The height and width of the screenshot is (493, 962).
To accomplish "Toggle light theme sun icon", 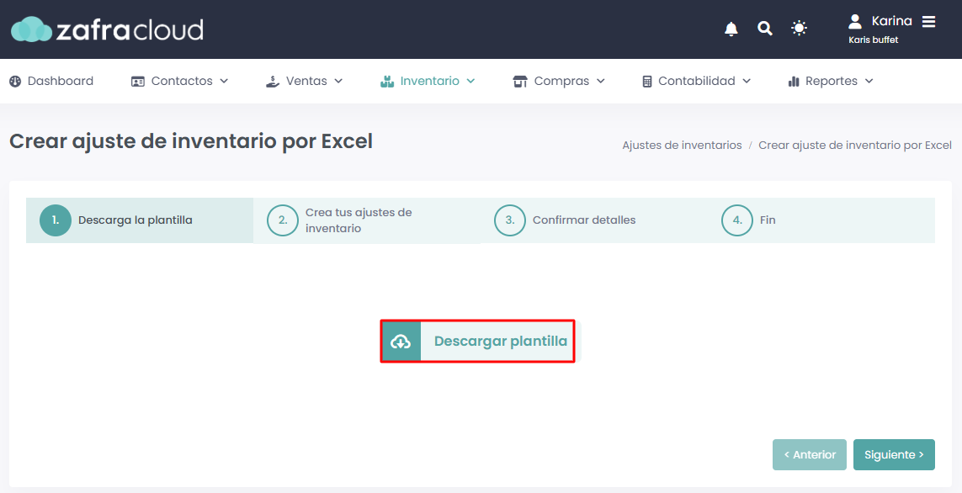I will [x=799, y=29].
